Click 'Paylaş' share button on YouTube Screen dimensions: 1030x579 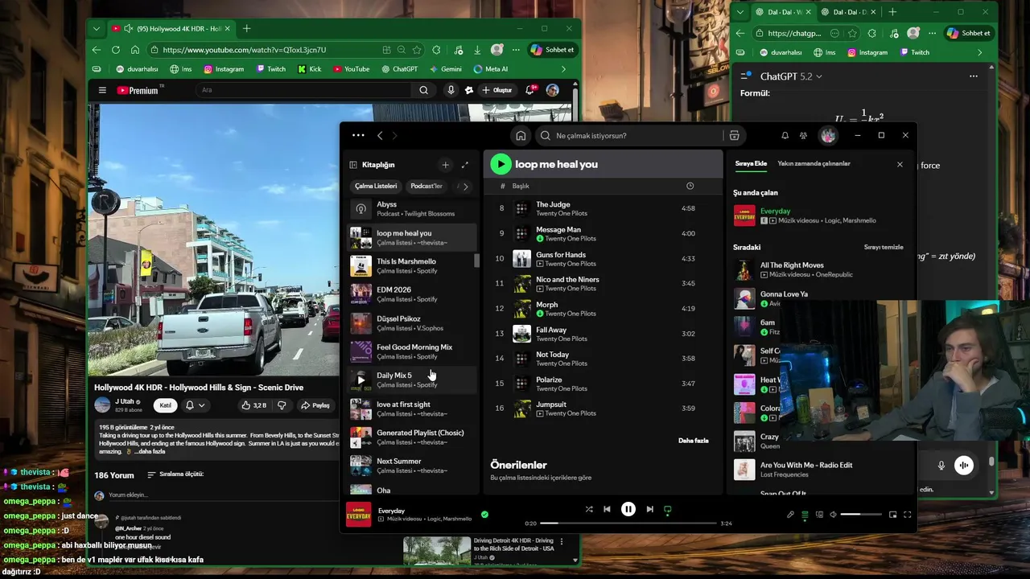click(315, 405)
